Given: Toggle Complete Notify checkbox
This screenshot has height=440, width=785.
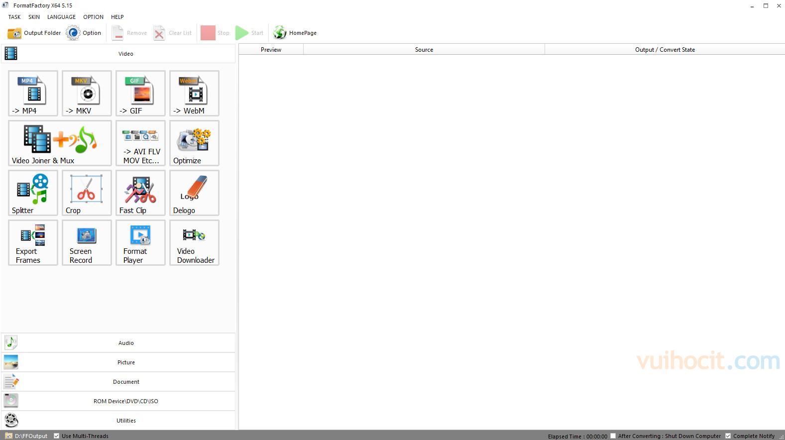Looking at the screenshot, I should (x=728, y=436).
